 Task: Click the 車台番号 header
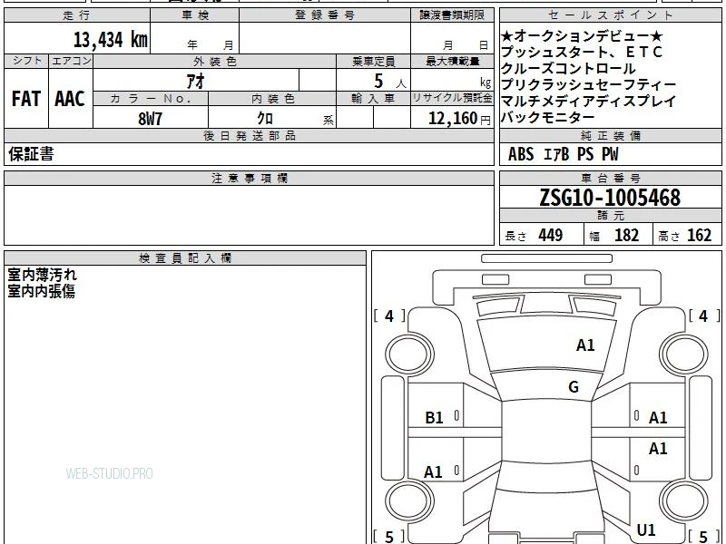point(610,178)
